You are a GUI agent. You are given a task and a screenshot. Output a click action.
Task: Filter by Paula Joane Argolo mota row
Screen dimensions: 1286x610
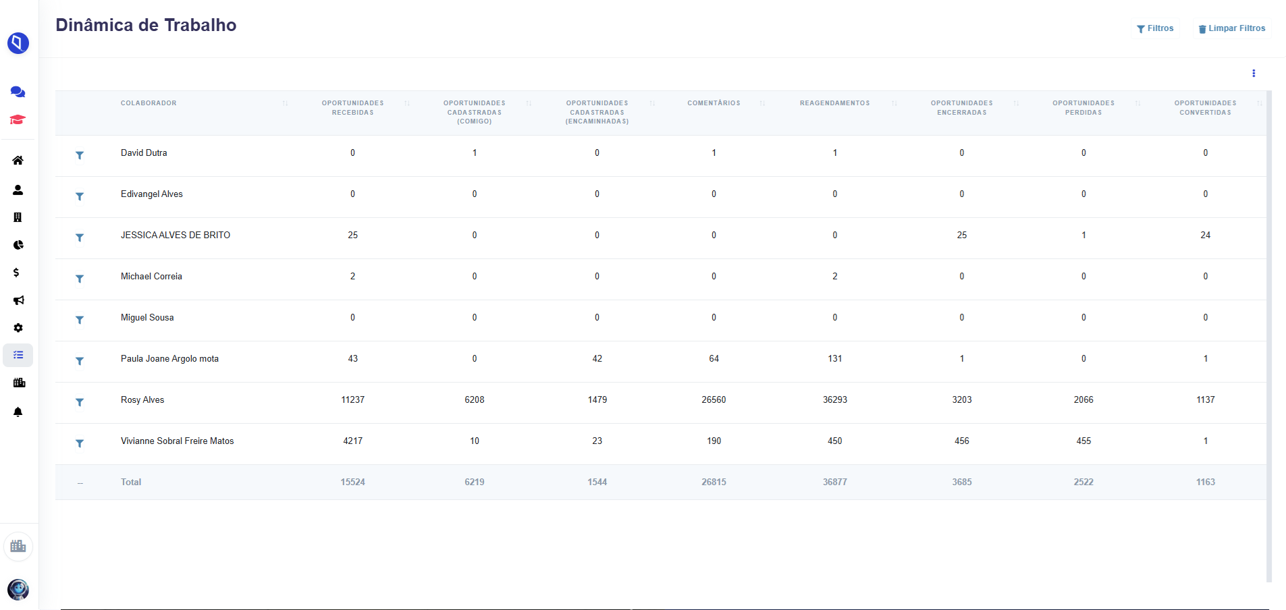[80, 361]
